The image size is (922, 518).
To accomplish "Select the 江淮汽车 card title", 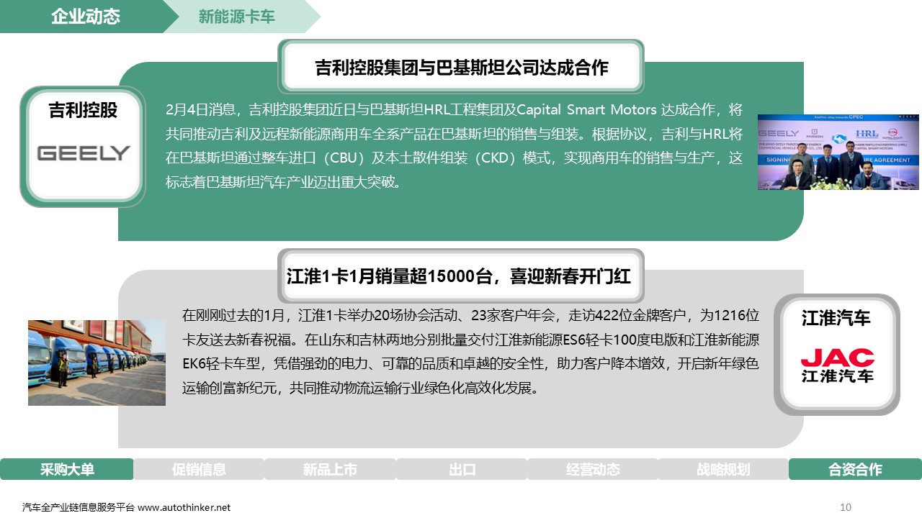I will pos(837,319).
